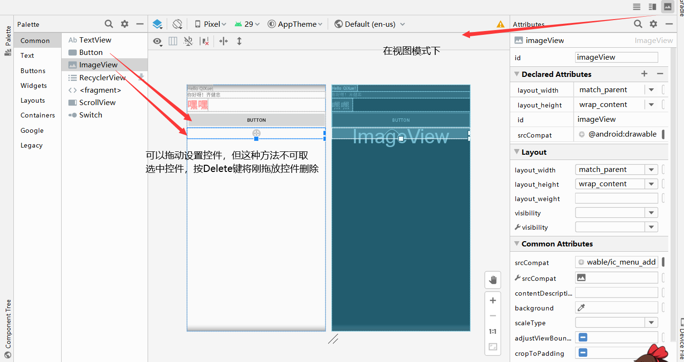
Task: Open declared layout_height wrap_content dropdown
Action: click(x=651, y=105)
